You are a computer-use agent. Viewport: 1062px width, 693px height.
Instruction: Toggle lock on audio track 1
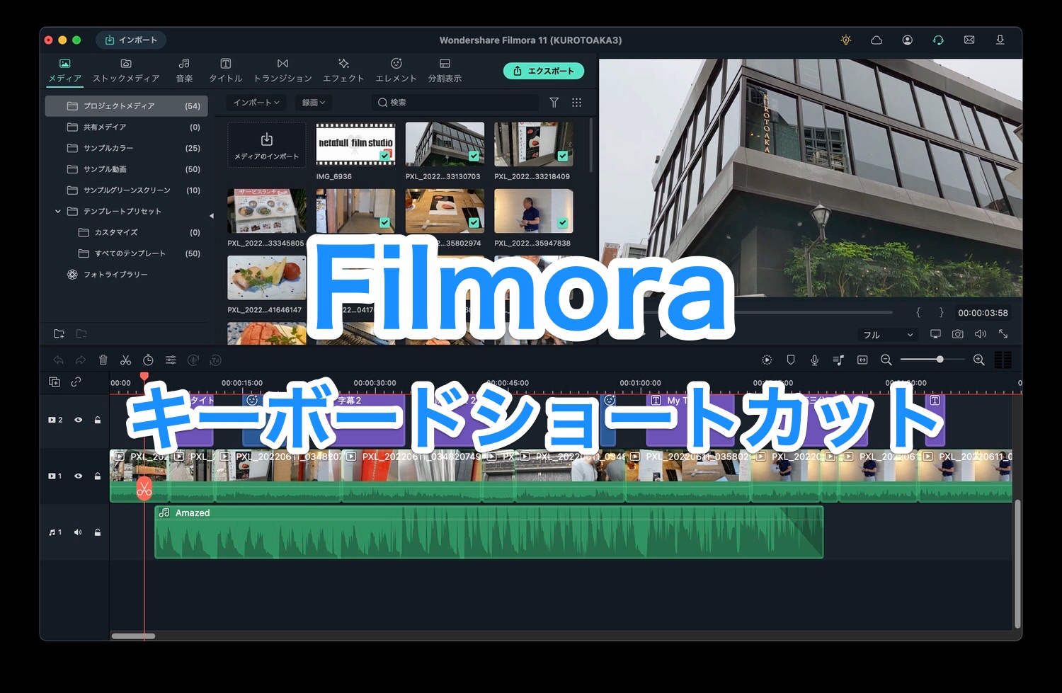[98, 532]
